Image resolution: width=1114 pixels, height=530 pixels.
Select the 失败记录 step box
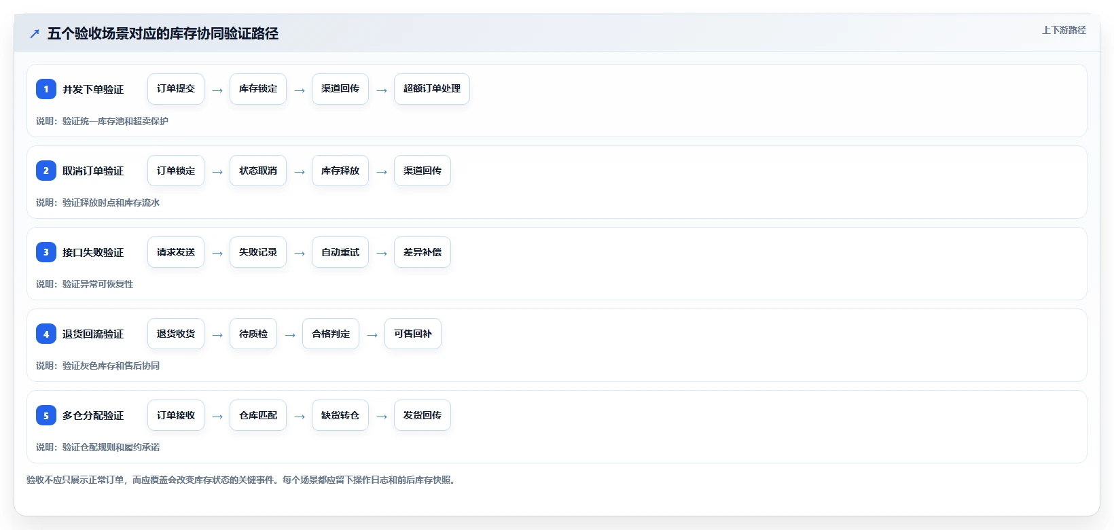pyautogui.click(x=258, y=252)
